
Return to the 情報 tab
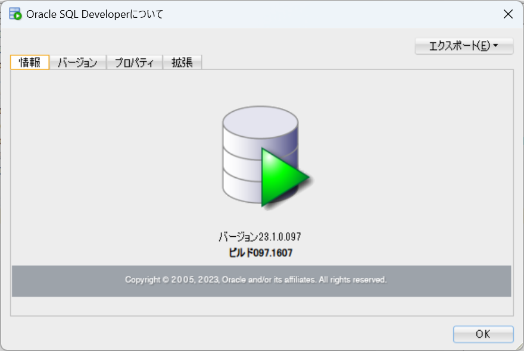pyautogui.click(x=29, y=62)
